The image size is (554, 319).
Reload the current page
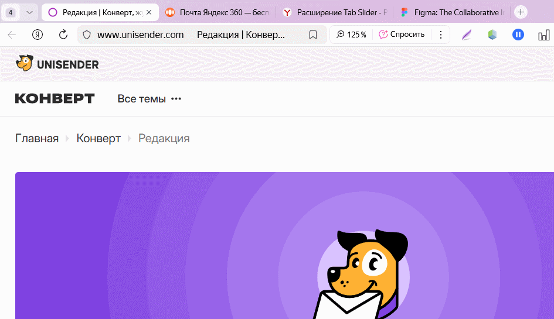63,35
